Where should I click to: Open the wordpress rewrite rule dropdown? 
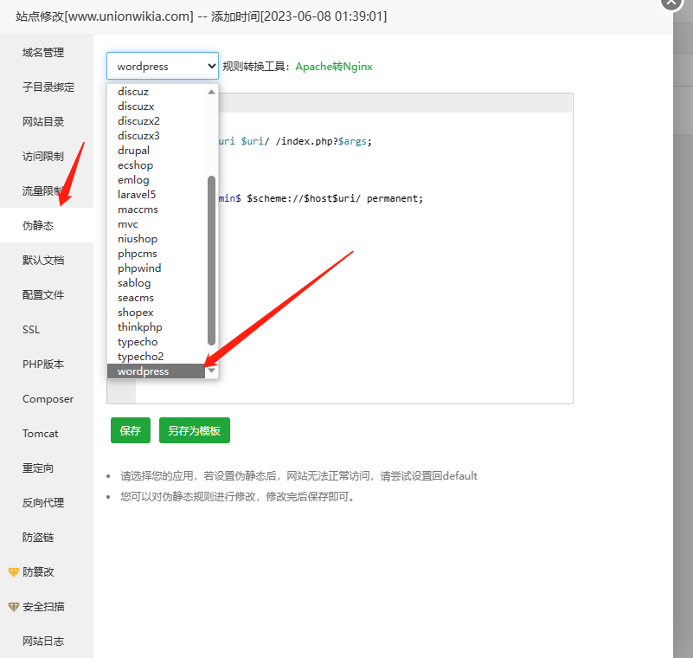[x=163, y=67]
